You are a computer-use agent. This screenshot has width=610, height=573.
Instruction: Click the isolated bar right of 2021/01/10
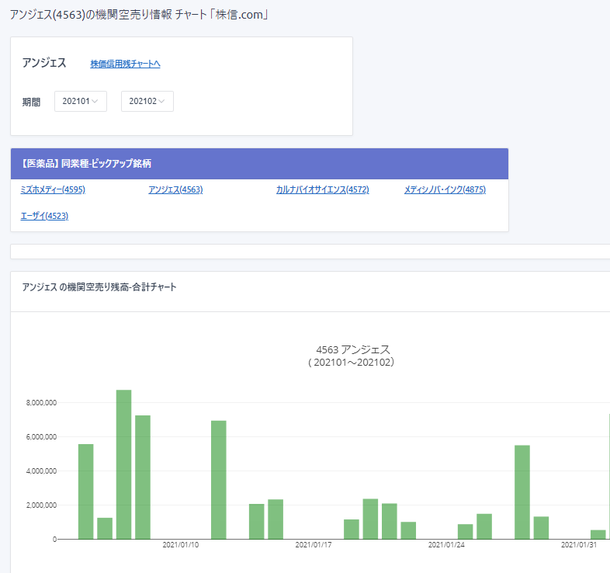tap(219, 480)
